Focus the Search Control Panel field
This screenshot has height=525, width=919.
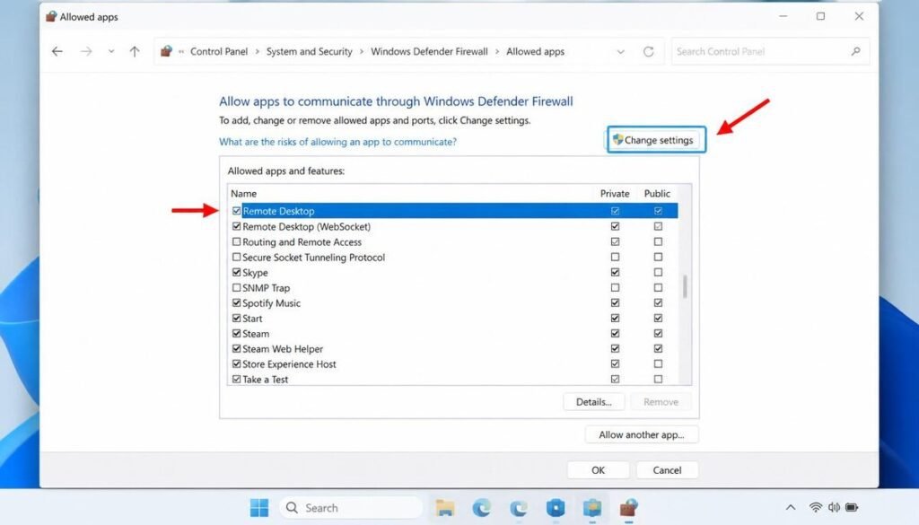point(770,51)
